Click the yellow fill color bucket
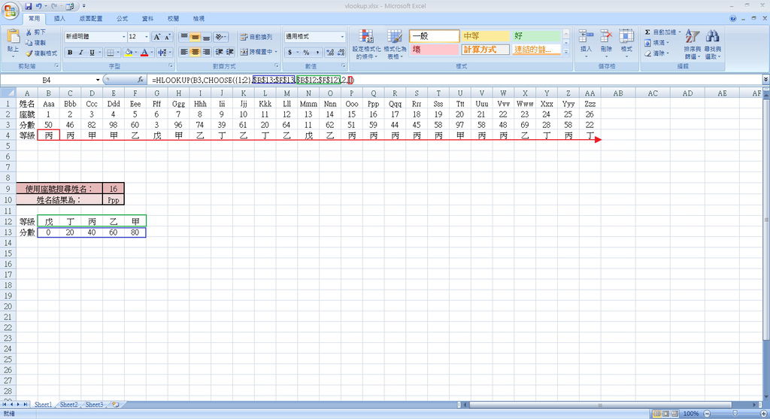Screen dimensions: 770x419 pyautogui.click(x=128, y=53)
